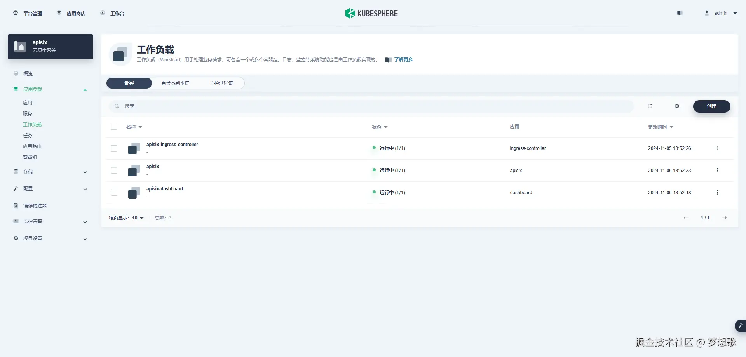Click the apisix project card
Viewport: 746px width, 357px height.
[51, 47]
